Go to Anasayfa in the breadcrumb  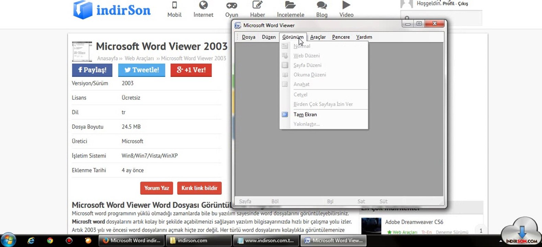[107, 58]
